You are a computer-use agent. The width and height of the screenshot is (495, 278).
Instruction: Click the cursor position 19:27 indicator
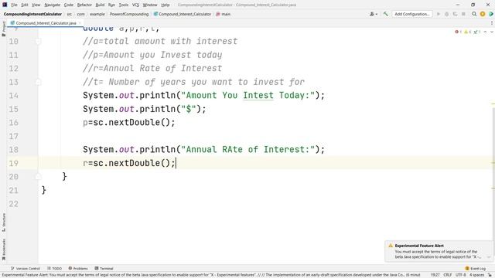(435, 275)
